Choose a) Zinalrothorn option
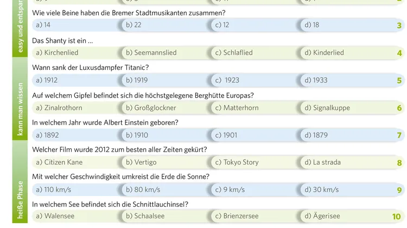The width and height of the screenshot is (407, 228). 76,108
